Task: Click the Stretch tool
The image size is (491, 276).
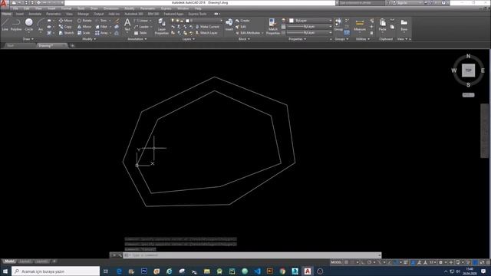Action: 66,33
